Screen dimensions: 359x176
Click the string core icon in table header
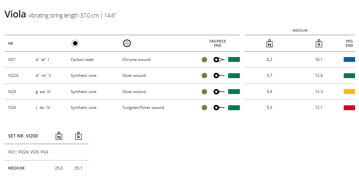coord(75,43)
